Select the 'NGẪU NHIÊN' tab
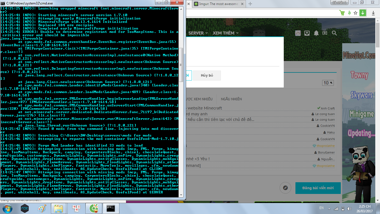Screen dimensions: 380x214 [x=231, y=99]
